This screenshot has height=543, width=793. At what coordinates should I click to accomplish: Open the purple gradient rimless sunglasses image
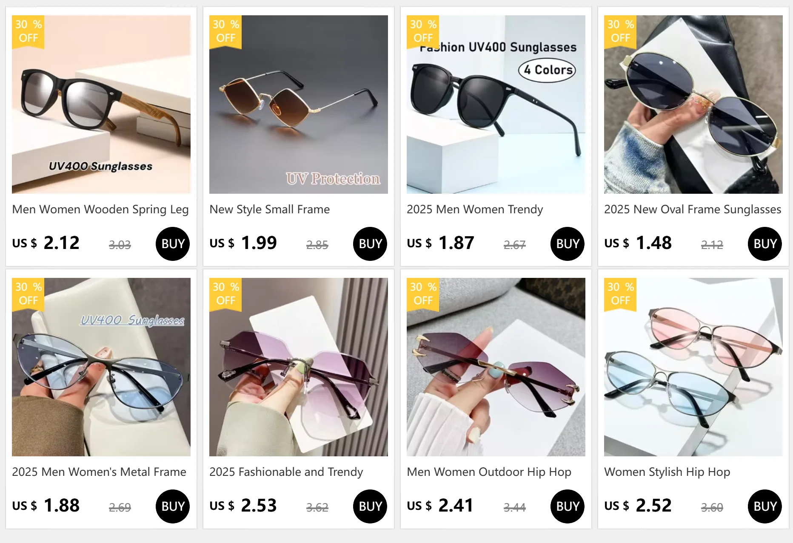coord(299,367)
